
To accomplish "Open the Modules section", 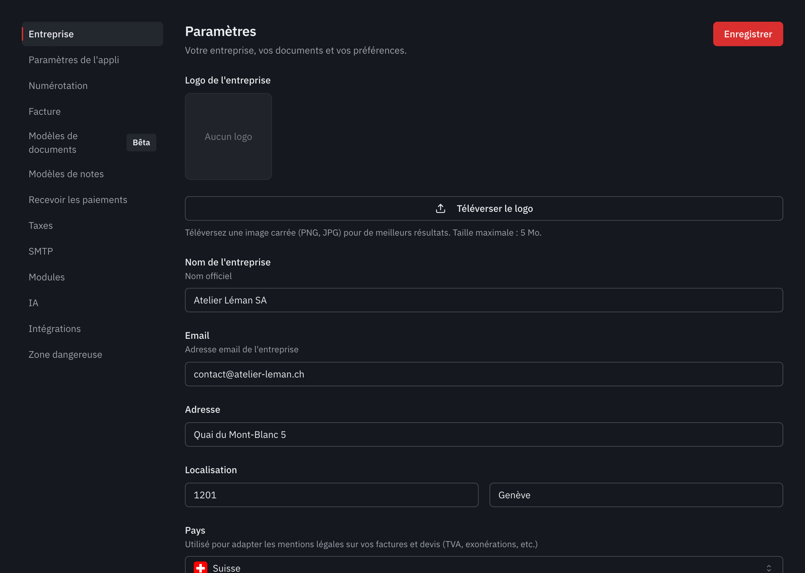I will tap(92, 277).
